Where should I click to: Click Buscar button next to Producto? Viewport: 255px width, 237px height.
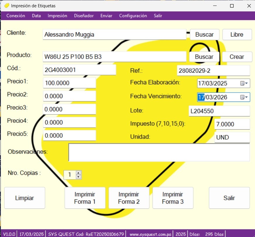coord(204,57)
